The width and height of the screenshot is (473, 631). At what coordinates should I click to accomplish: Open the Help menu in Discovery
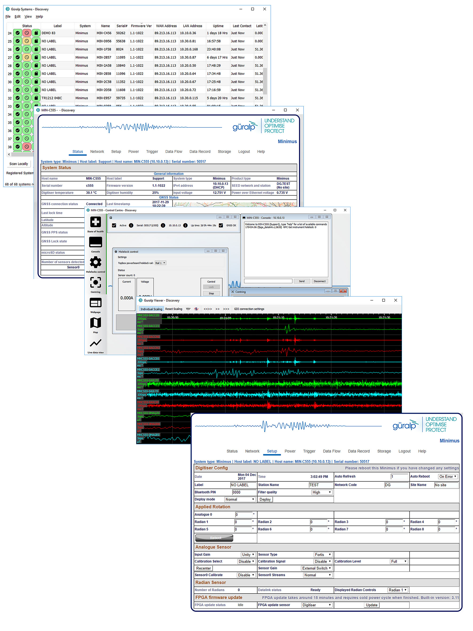tap(39, 17)
